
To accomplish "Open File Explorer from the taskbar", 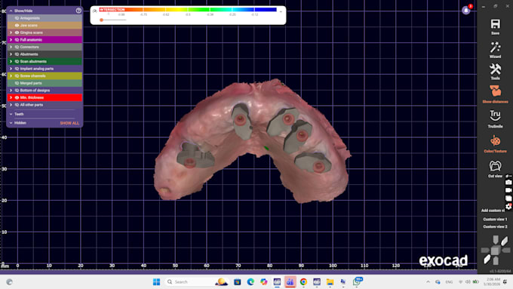I will [330, 281].
